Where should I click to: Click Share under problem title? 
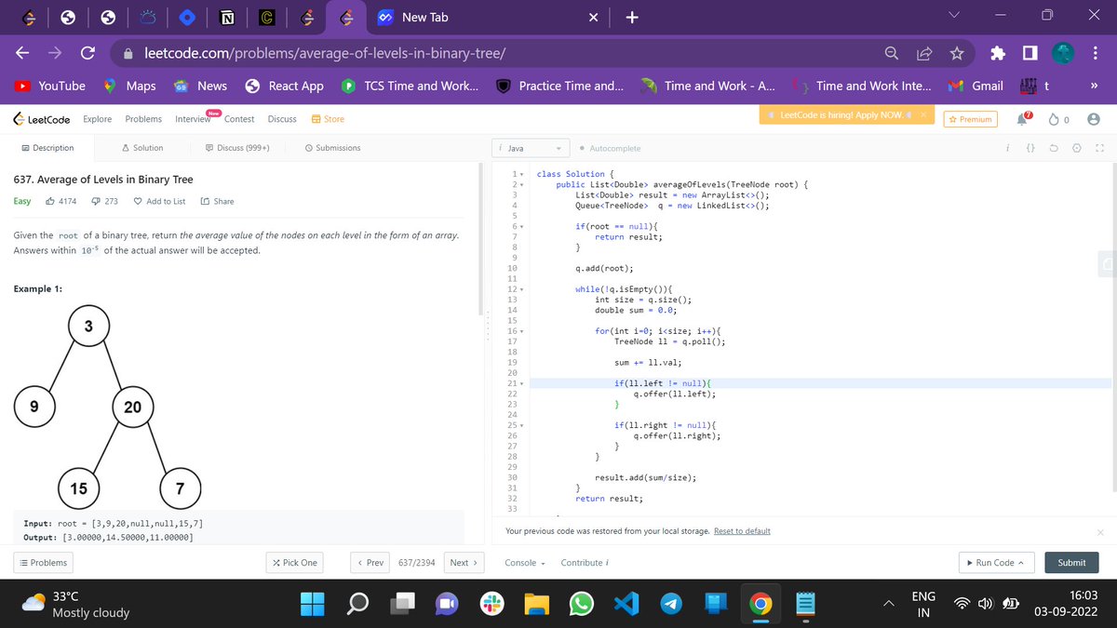218,201
